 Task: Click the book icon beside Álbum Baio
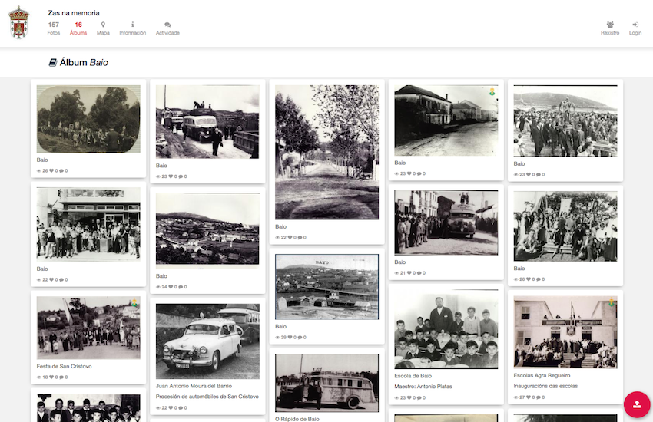click(x=53, y=62)
